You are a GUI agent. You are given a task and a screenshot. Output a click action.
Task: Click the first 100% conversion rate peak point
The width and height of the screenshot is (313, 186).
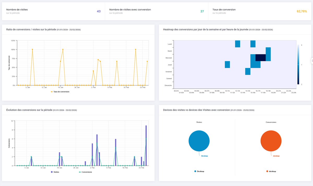(32, 49)
